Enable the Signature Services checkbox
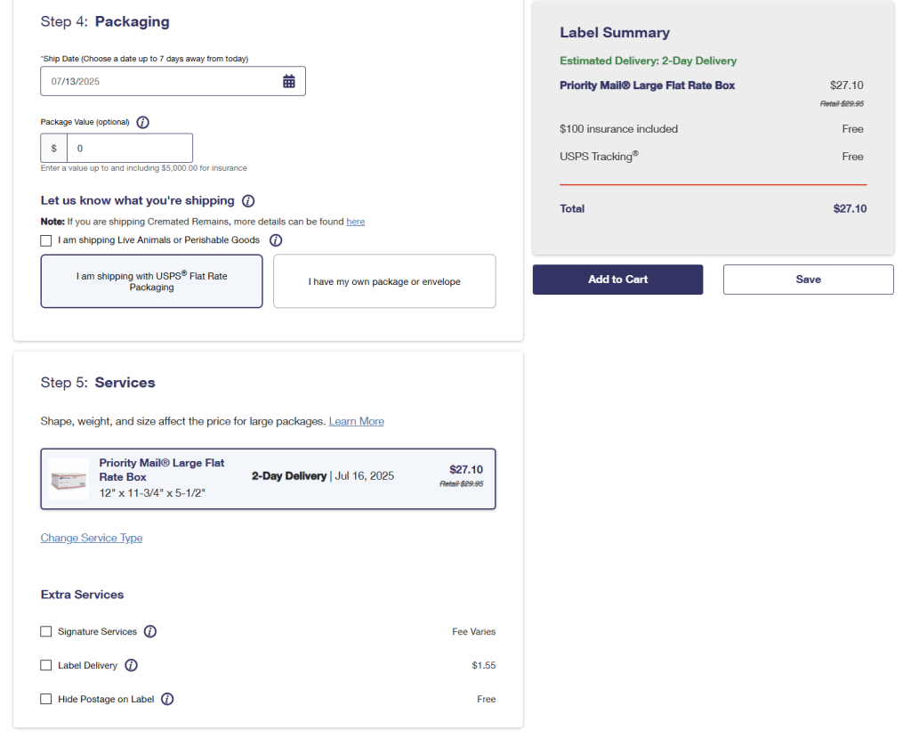Screen dimensions: 911x746 pos(46,632)
